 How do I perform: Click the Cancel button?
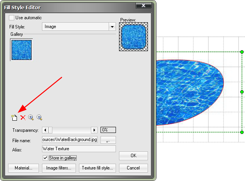[133, 168]
